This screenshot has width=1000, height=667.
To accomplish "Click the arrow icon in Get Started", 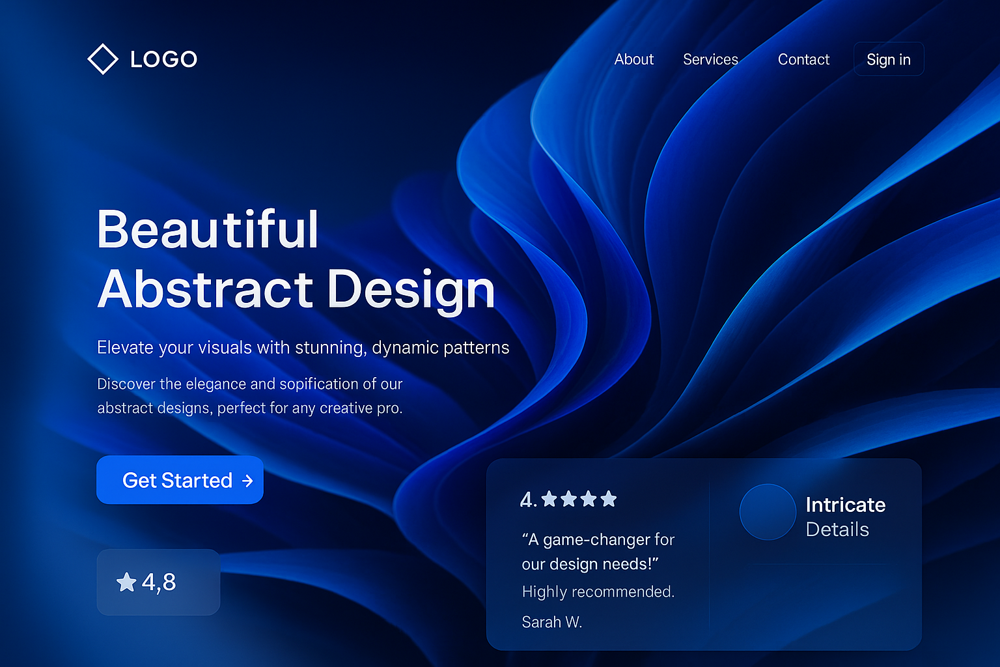I will [247, 481].
